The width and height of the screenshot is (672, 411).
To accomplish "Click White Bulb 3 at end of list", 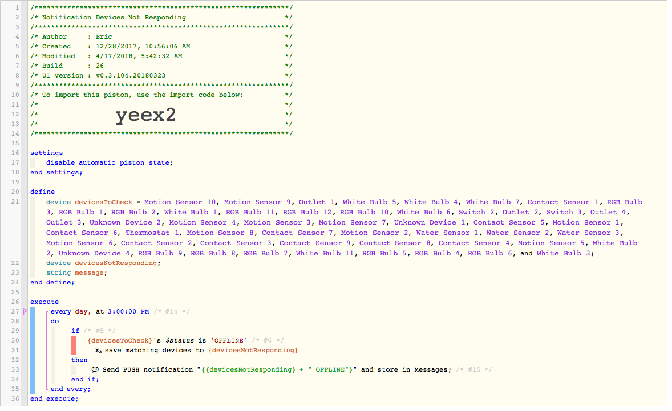I will (564, 254).
